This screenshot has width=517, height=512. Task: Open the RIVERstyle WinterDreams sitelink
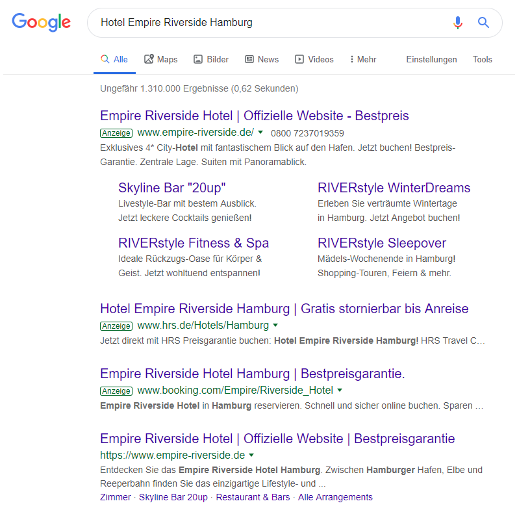point(394,188)
